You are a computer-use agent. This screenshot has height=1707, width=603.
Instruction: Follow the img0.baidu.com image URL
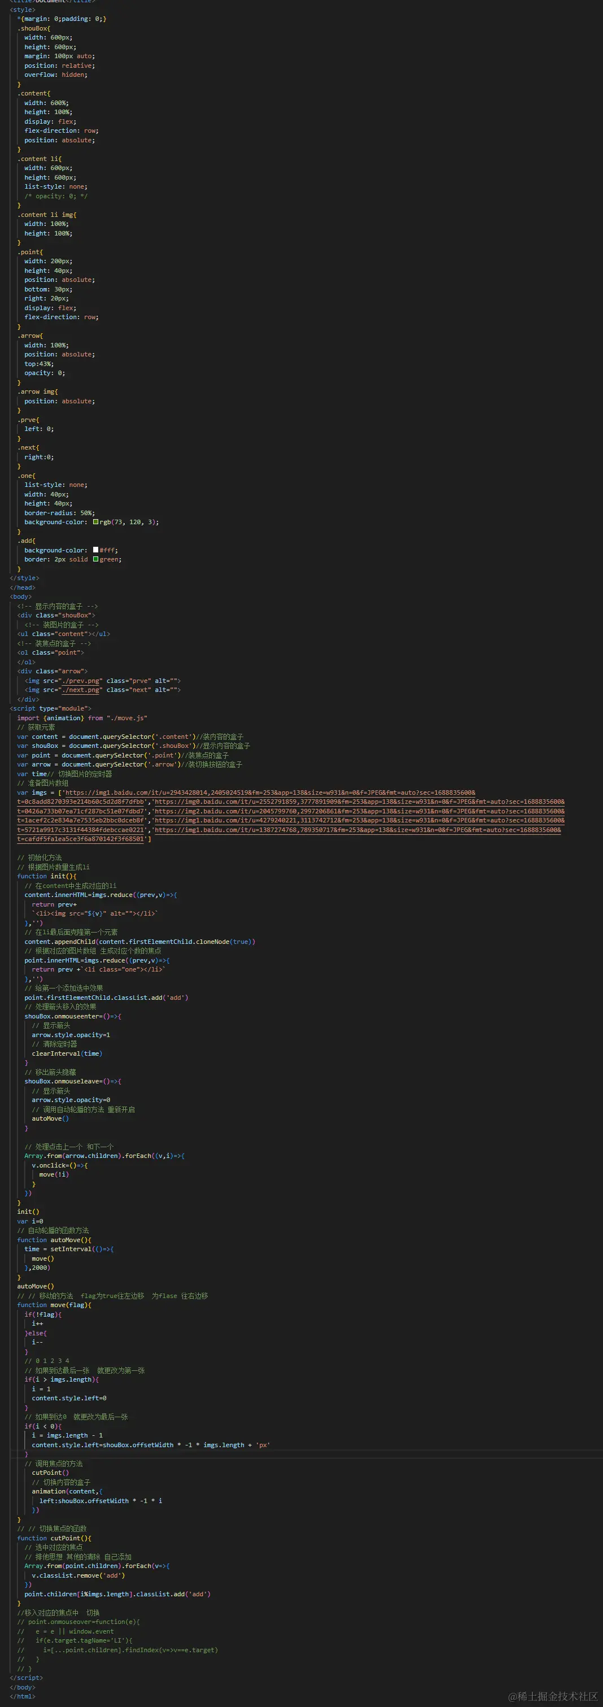tap(359, 802)
